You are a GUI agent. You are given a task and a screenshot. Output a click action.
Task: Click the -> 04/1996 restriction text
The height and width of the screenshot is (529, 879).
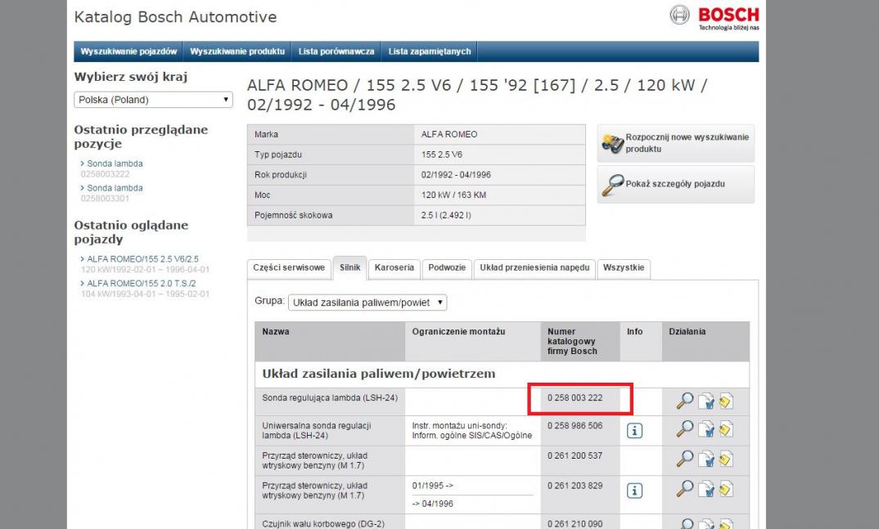[433, 504]
